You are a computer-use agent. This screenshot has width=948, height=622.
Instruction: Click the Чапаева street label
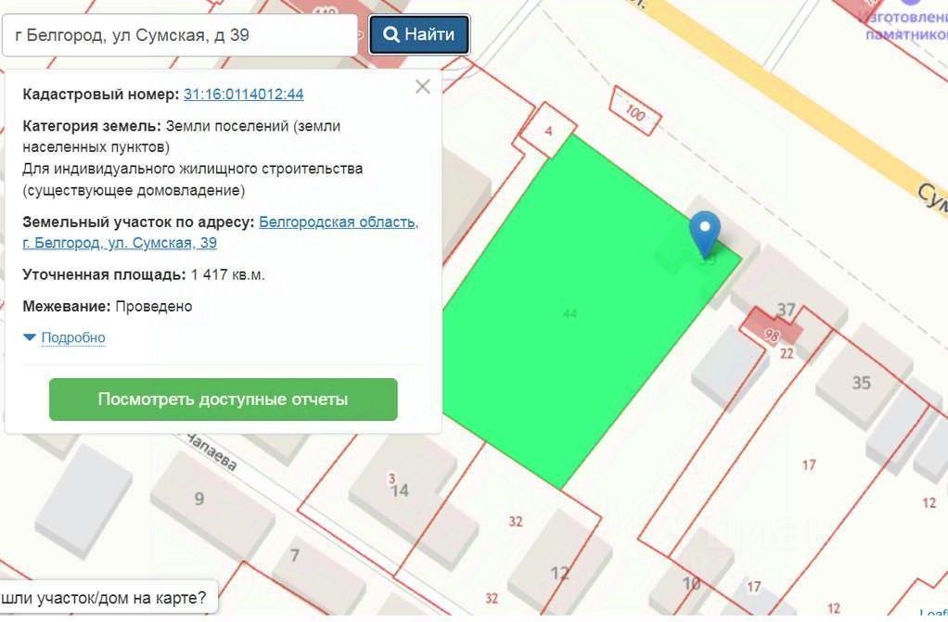pyautogui.click(x=211, y=452)
